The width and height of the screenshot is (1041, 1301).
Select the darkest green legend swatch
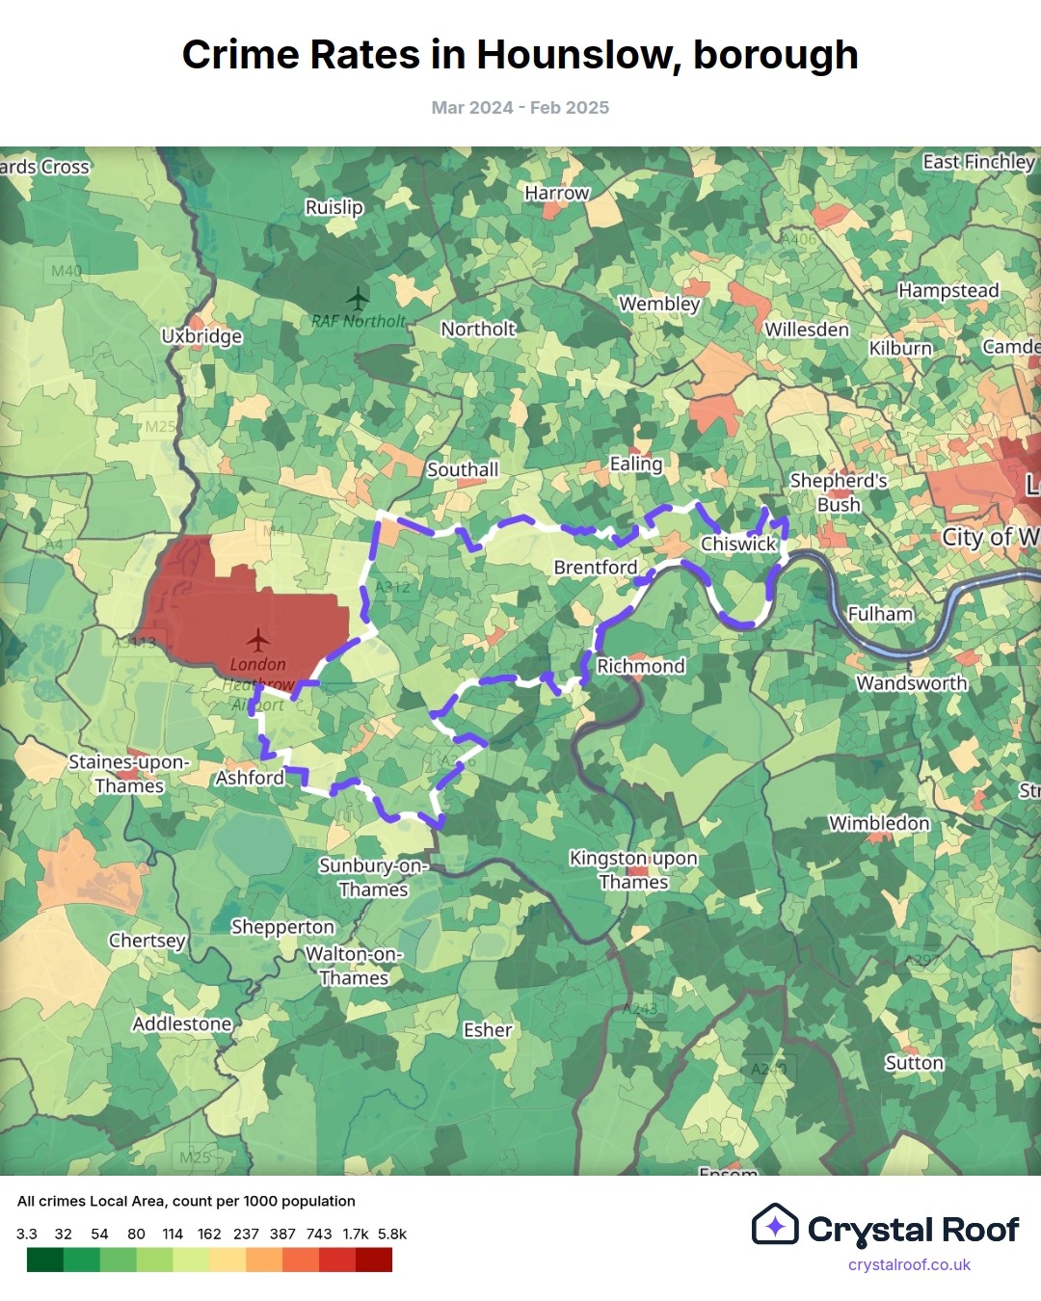44,1260
